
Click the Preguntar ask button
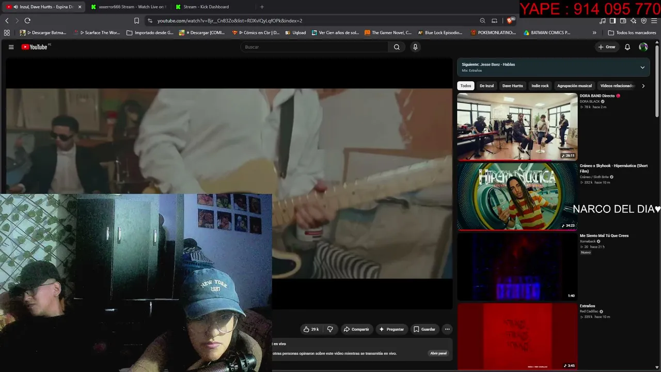(x=391, y=329)
